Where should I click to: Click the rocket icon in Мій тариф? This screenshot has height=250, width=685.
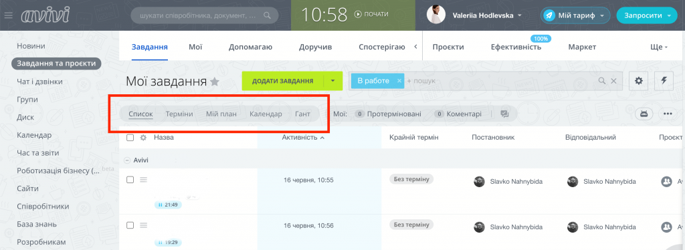tap(549, 15)
